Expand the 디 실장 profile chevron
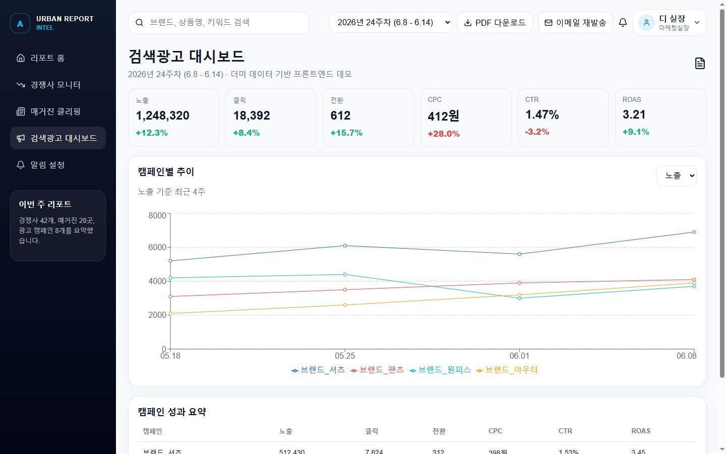Screen dimensions: 726x454 pyautogui.click(x=697, y=23)
